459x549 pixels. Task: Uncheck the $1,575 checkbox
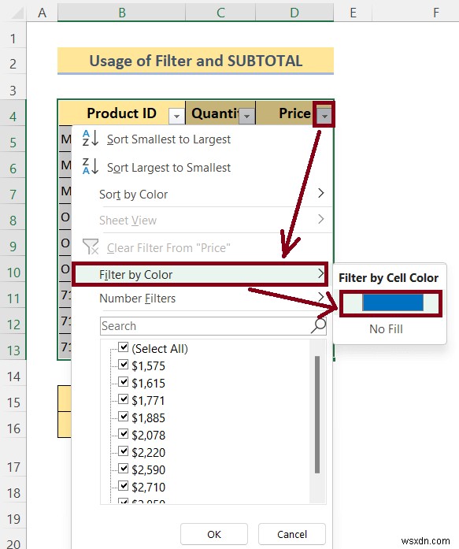(x=123, y=365)
